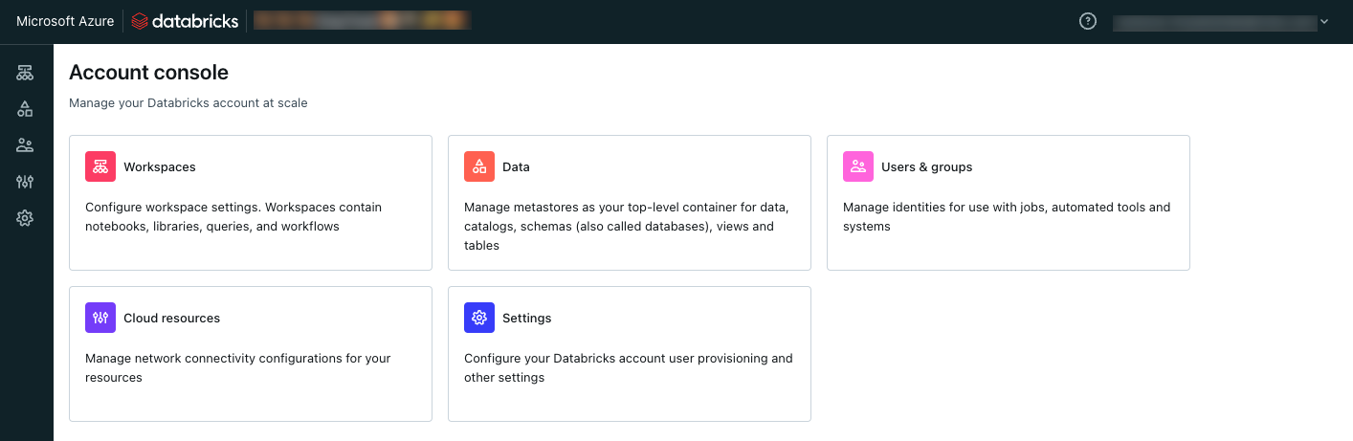Click the help question mark icon
This screenshot has height=441, width=1353.
click(1087, 21)
